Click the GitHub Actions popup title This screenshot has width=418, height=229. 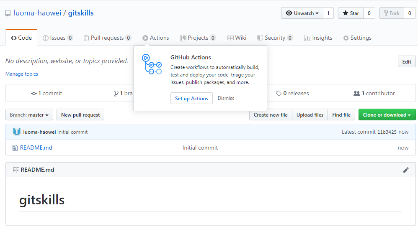(x=191, y=57)
